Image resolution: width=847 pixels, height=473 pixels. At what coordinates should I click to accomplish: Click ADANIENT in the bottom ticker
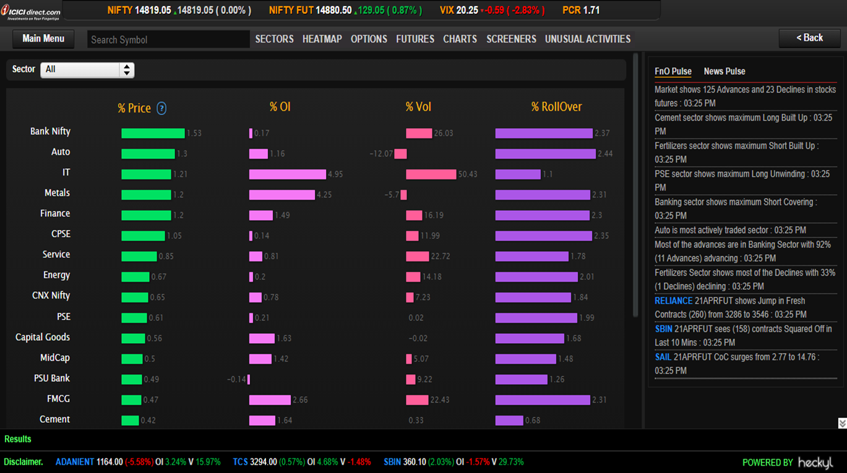coord(75,462)
